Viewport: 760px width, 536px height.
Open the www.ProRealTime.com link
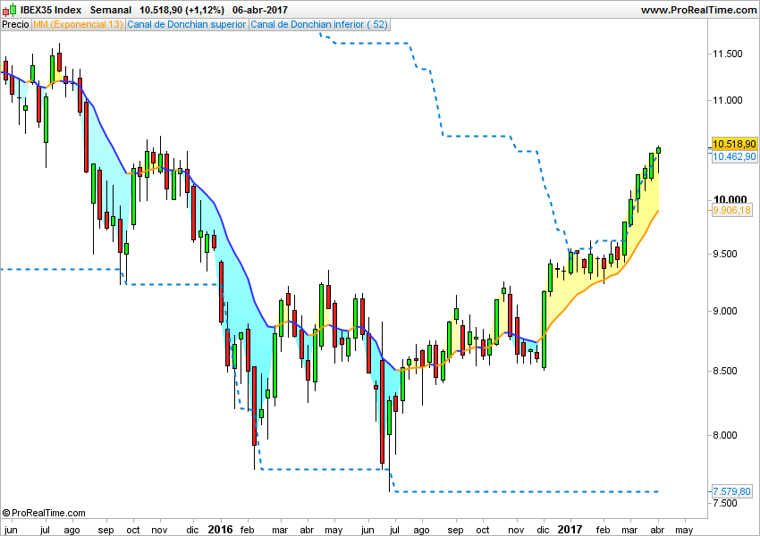point(698,9)
